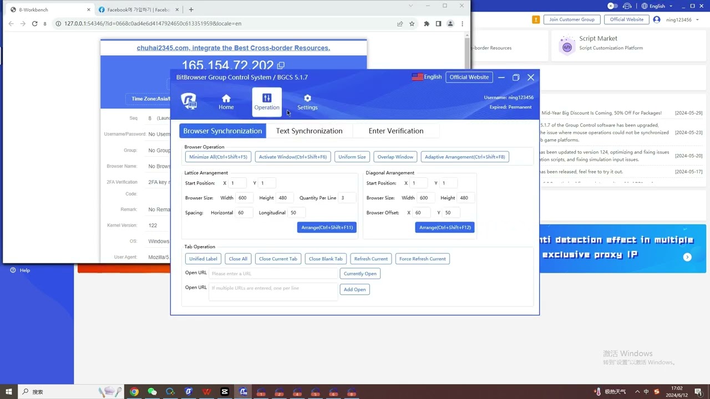
Task: Click Arrange(Ctrl+Shift+F11) lattice button
Action: (x=327, y=227)
